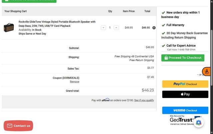Image resolution: width=213 pixels, height=134 pixels.
Task: Pay using PayPal Checkout
Action: click(185, 84)
